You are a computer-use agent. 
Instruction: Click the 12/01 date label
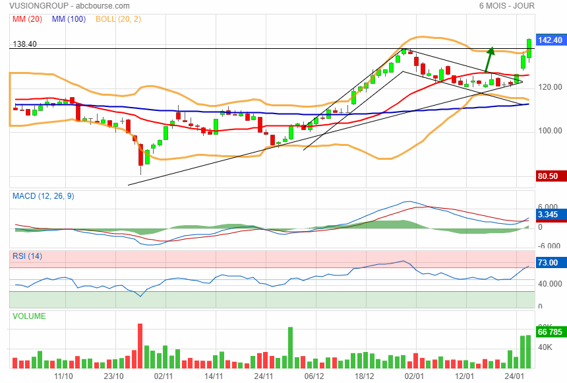pyautogui.click(x=464, y=376)
